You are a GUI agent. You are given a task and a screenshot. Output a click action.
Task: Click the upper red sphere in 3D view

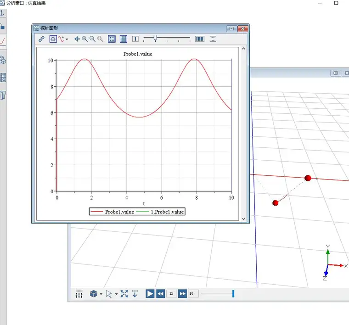[308, 178]
